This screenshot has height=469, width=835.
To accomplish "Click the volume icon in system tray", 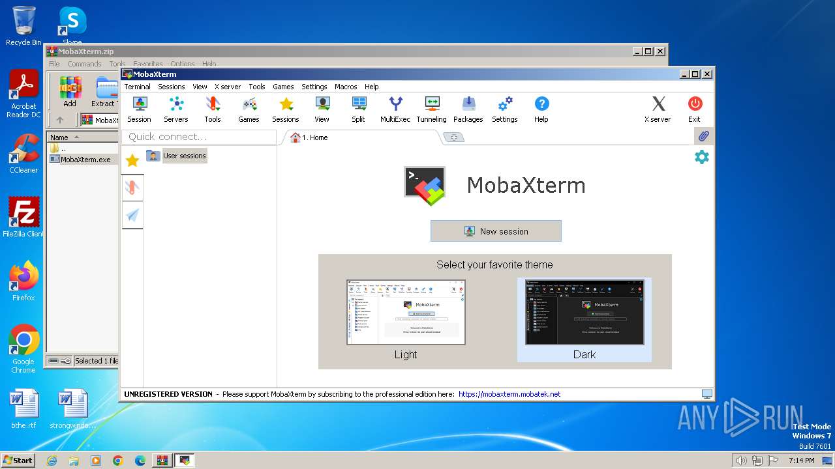I will pos(741,461).
